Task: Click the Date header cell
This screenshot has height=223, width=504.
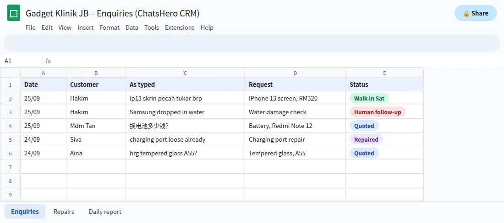Action: tap(44, 85)
